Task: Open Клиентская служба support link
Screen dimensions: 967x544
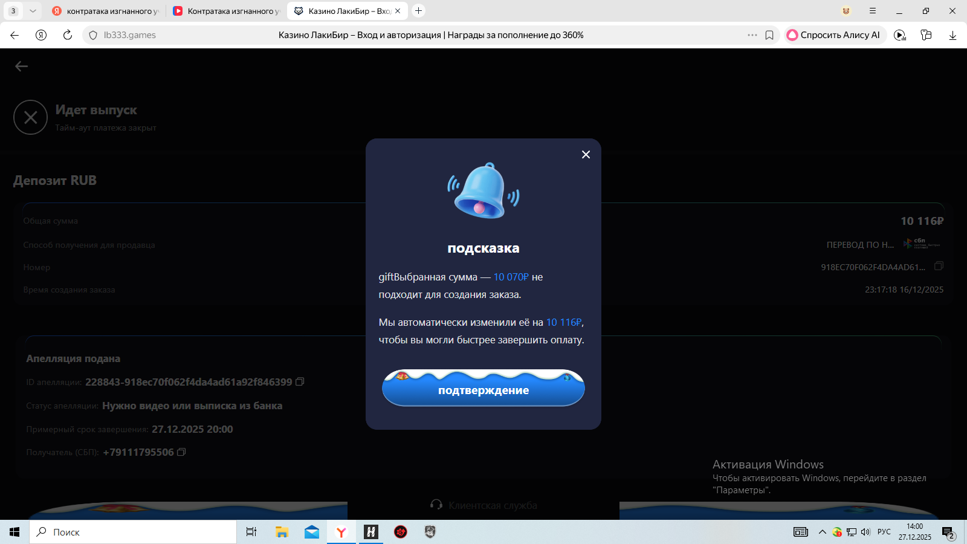Action: 483,505
